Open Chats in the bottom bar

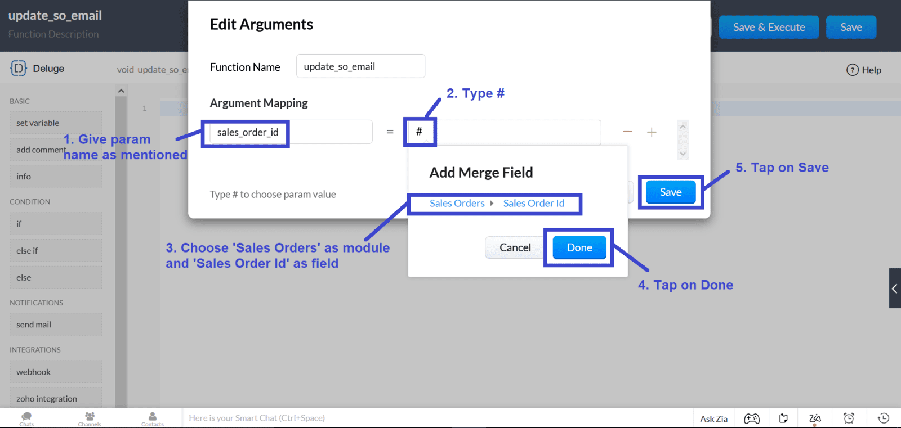point(26,418)
